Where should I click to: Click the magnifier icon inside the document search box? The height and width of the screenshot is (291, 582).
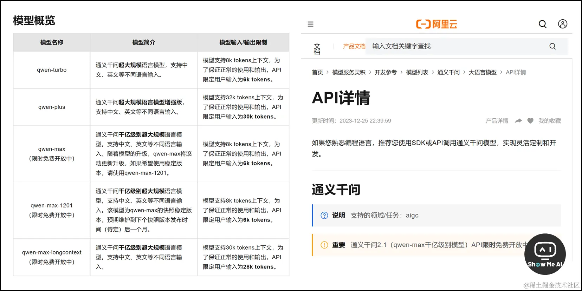(x=552, y=46)
